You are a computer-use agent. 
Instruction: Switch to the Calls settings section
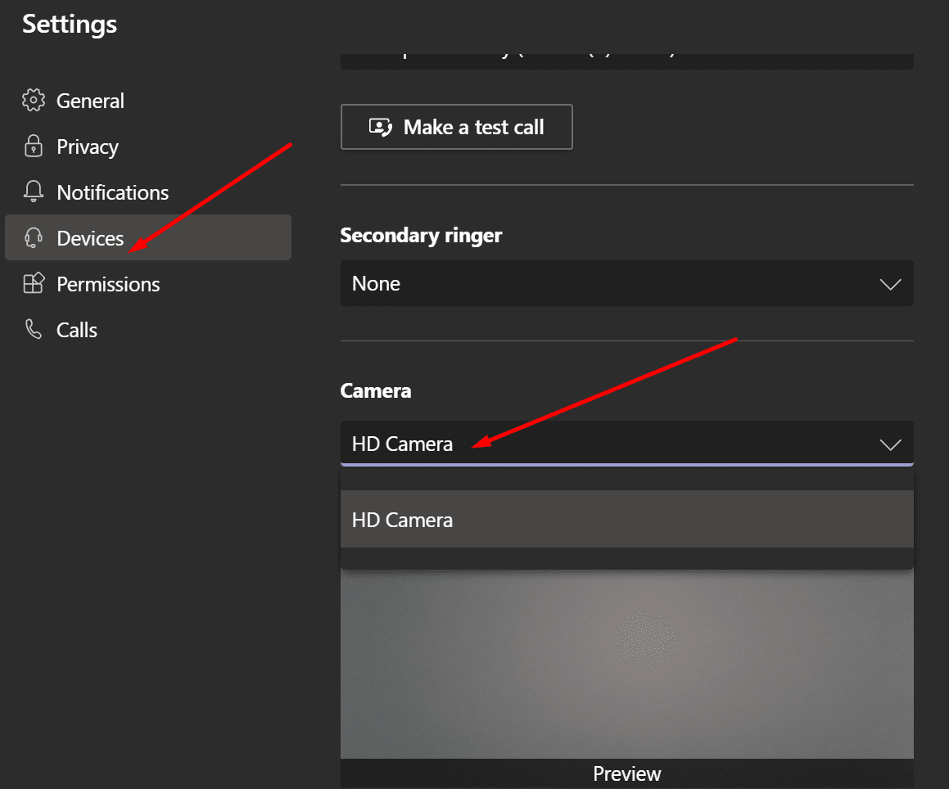pyautogui.click(x=148, y=329)
